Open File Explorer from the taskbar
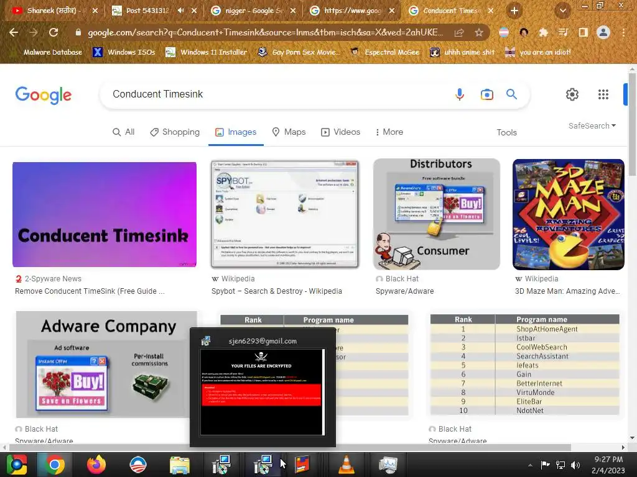Screen dimensions: 637x477 [180, 465]
